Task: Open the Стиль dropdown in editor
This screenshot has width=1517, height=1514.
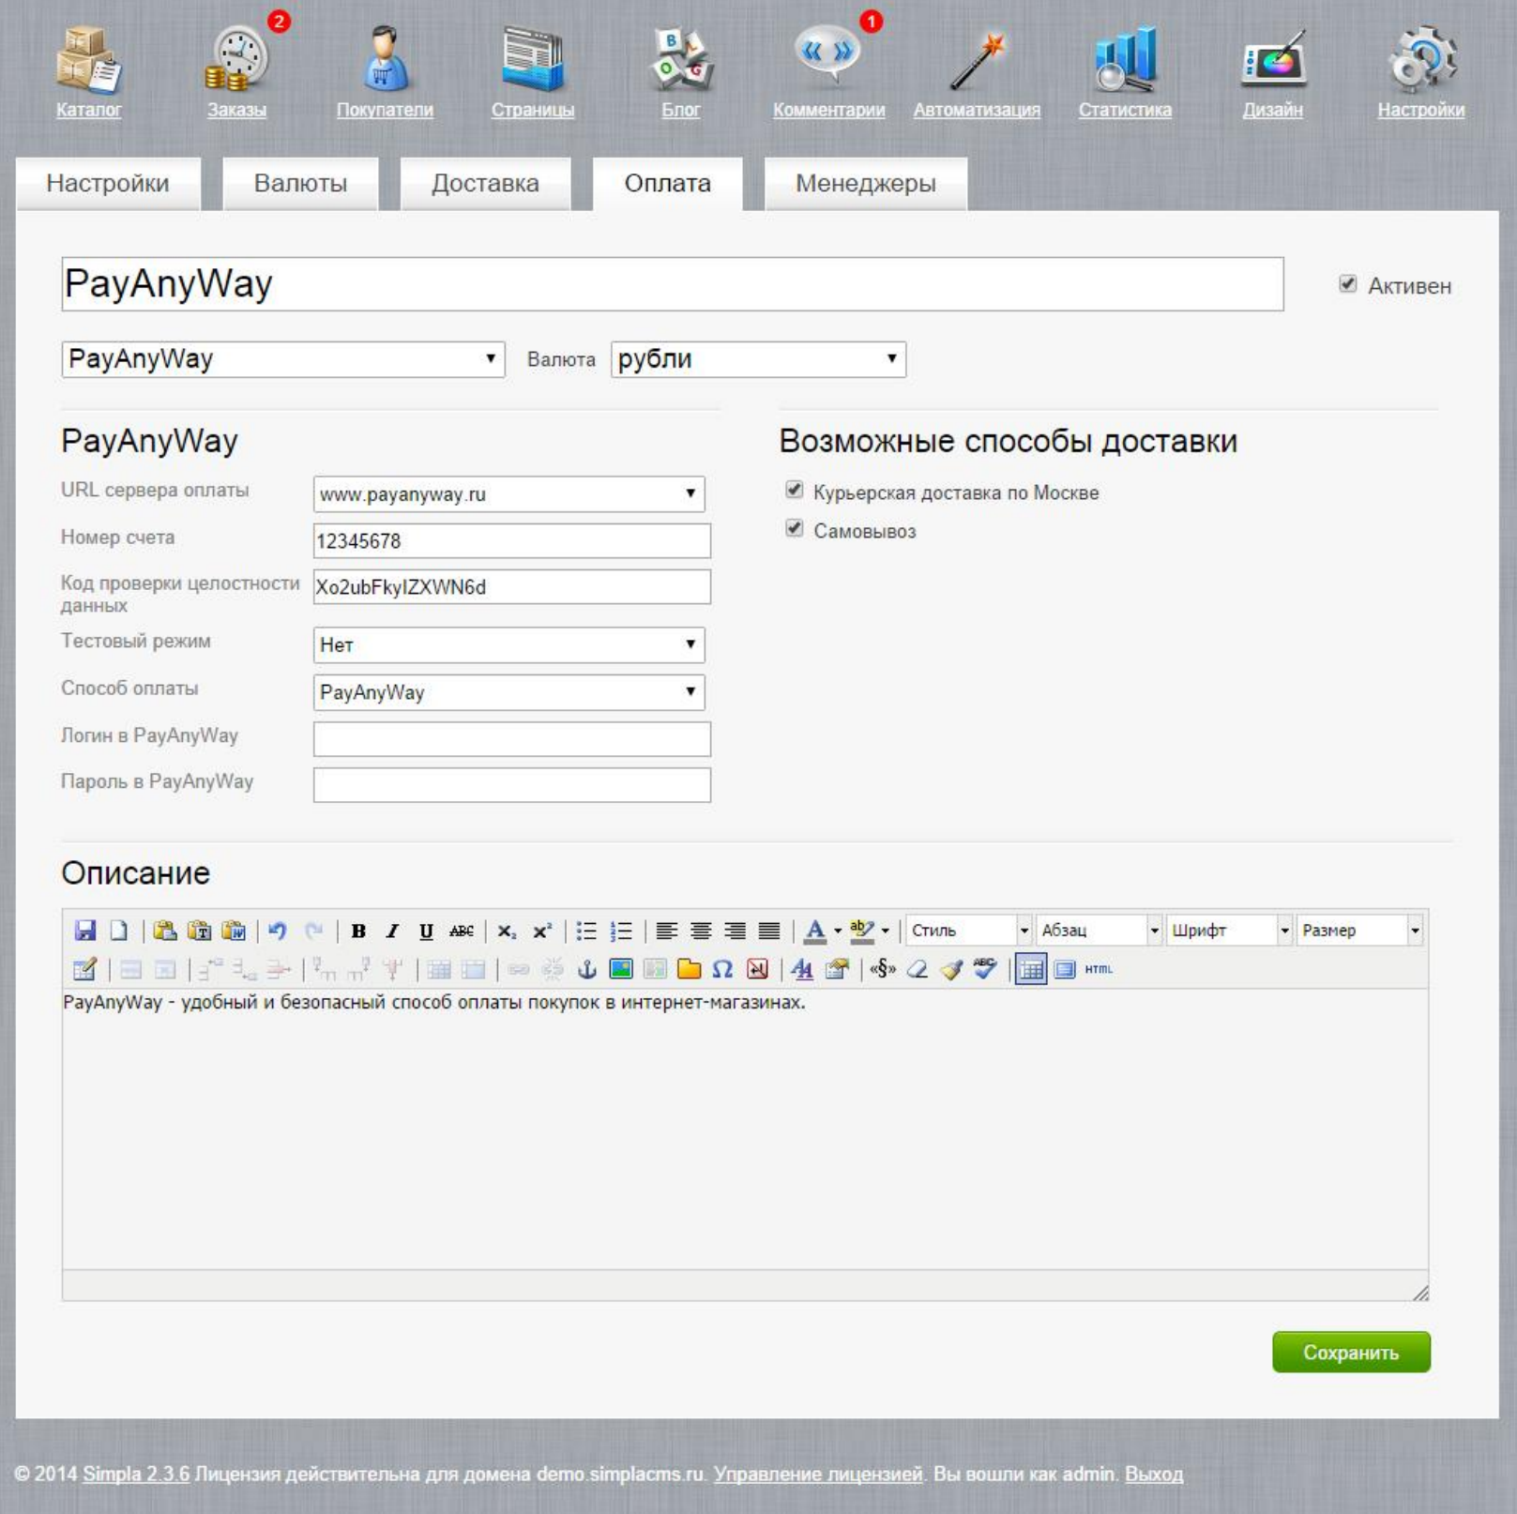Action: coord(969,931)
